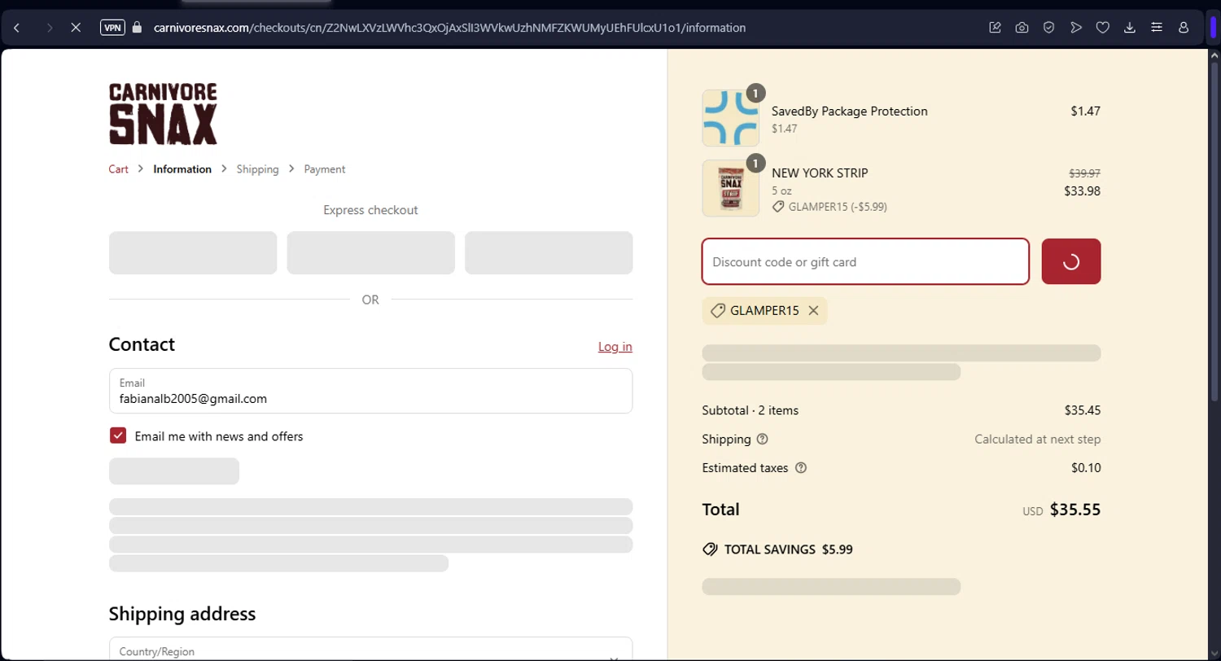
Task: Click the NEW YORK STRIP product name
Action: (x=820, y=173)
